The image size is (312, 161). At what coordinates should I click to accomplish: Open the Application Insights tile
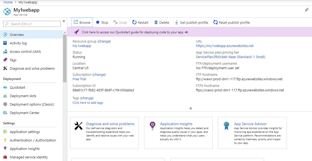point(176,124)
